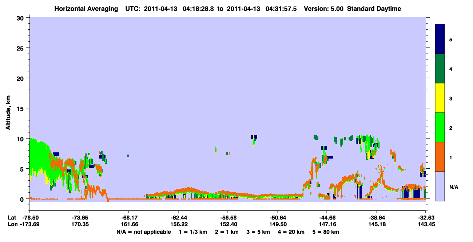This screenshot has width=473, height=242.
Task: Click colorbar label N/A
Action: pos(454,187)
